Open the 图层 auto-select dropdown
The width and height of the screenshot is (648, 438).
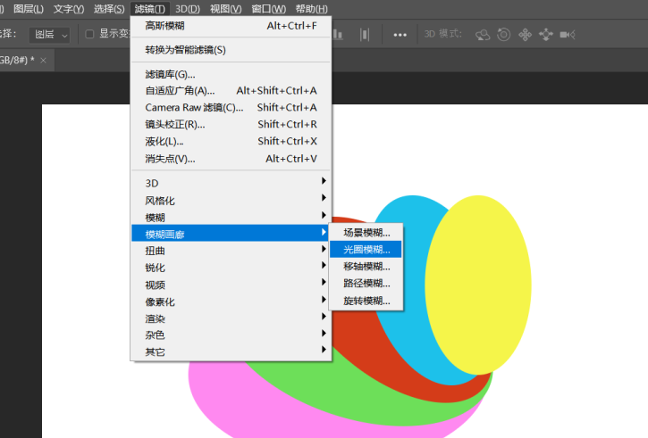(49, 35)
